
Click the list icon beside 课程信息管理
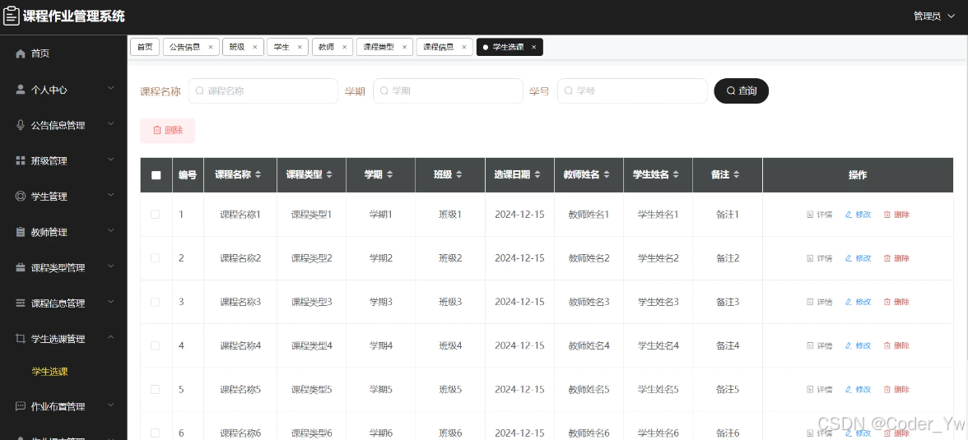[21, 303]
